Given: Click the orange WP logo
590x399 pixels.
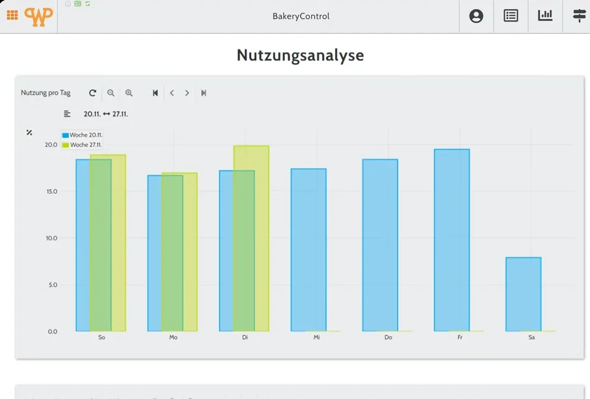Looking at the screenshot, I should pyautogui.click(x=38, y=16).
